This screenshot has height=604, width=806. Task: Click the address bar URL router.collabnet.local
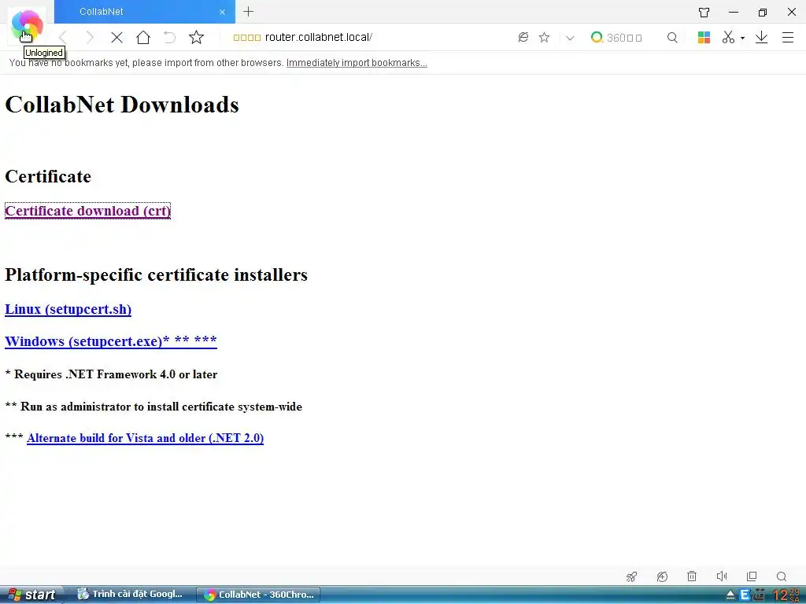319,37
